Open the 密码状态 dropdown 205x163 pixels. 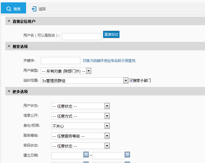pyautogui.click(x=107, y=146)
